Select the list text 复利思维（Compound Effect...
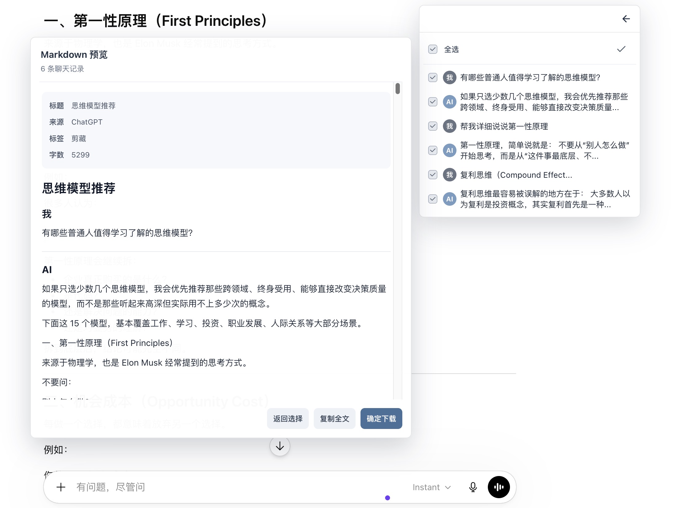The height and width of the screenshot is (508, 673). click(516, 175)
